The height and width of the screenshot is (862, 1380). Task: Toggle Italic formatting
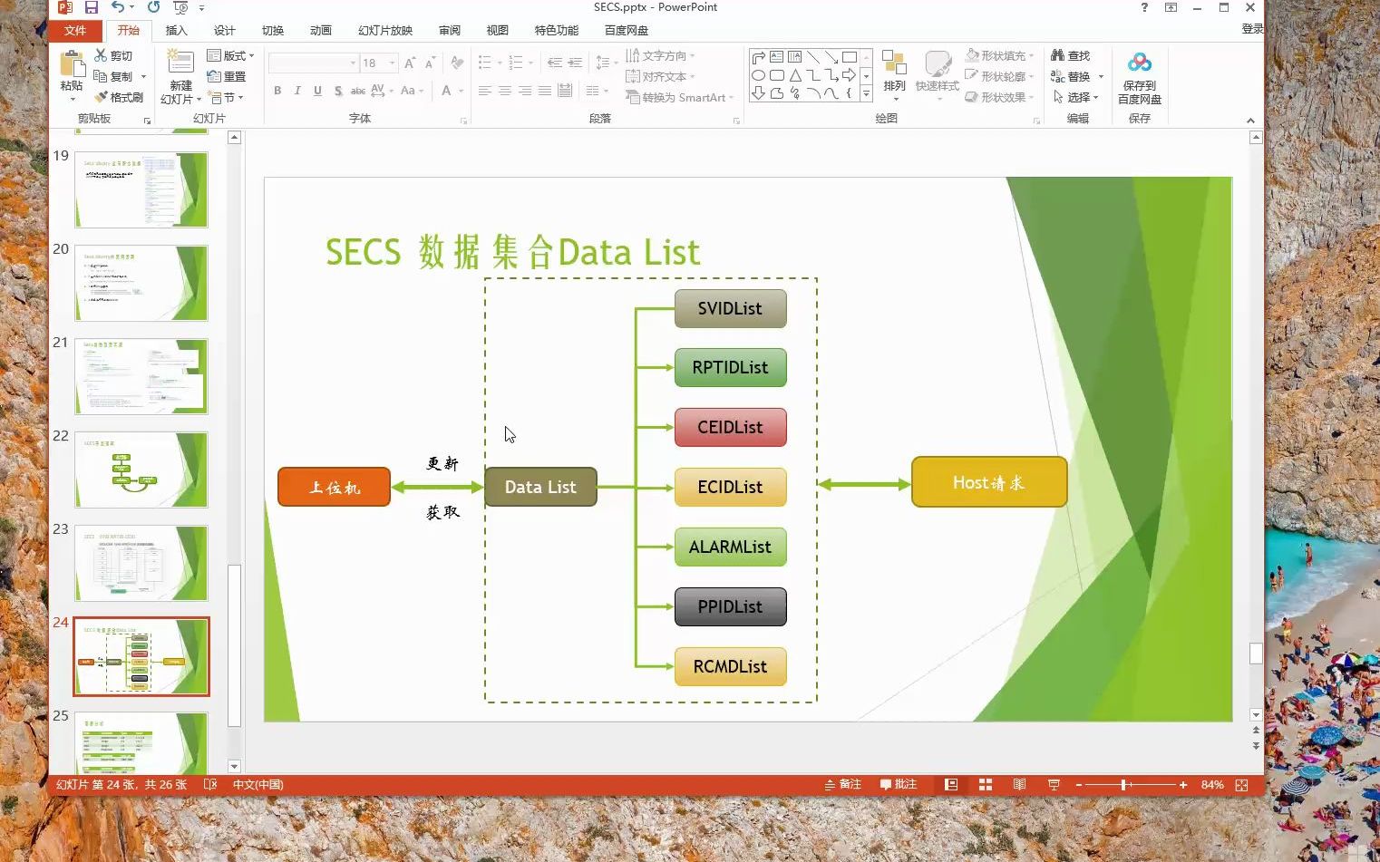coord(297,91)
